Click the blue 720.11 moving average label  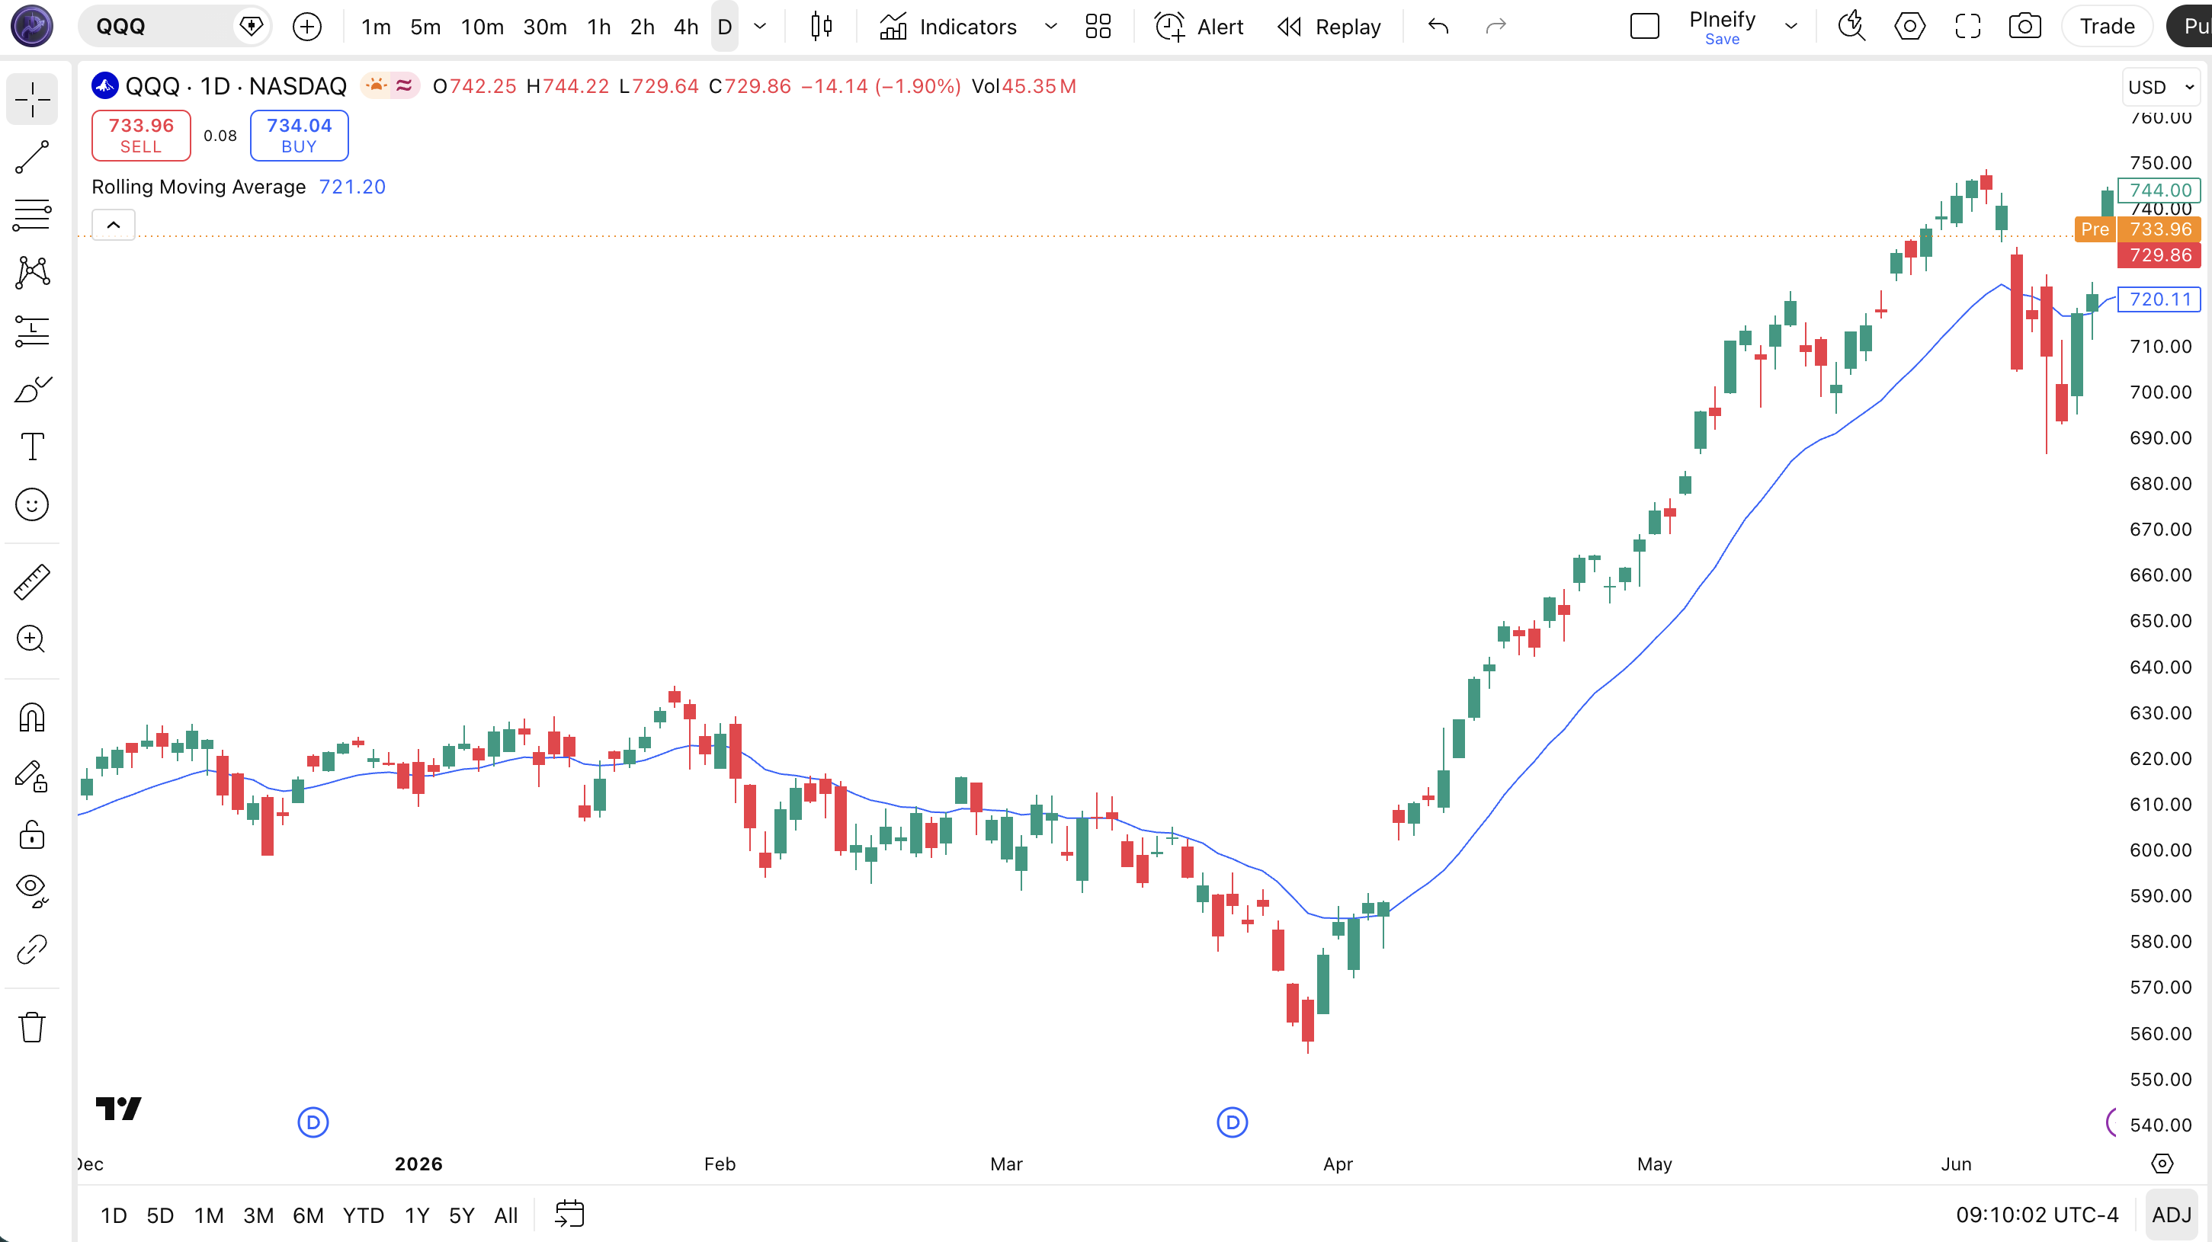click(x=2159, y=299)
